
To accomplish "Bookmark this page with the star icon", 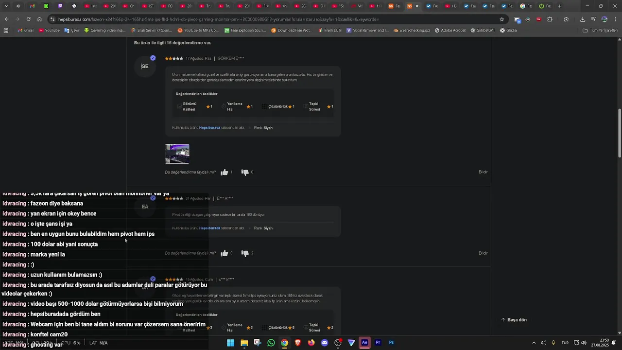I will pos(502,19).
